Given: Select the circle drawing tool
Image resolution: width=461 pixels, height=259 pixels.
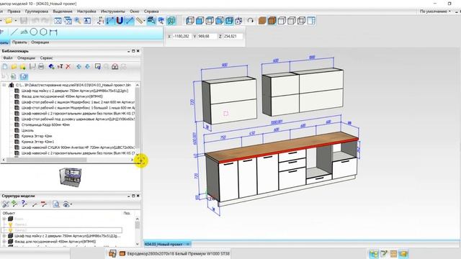Looking at the screenshot, I should point(34,32).
